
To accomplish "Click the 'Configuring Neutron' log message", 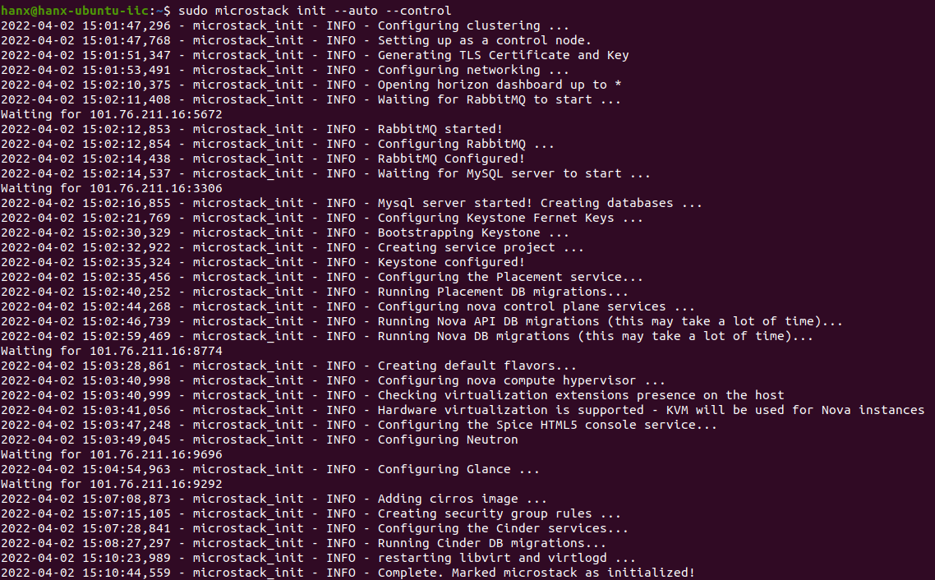I will [x=448, y=440].
